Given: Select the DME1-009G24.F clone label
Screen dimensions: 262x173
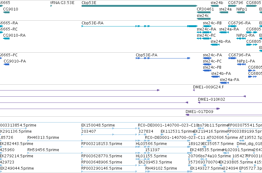Looking at the screenshot, I should (x=208, y=87).
